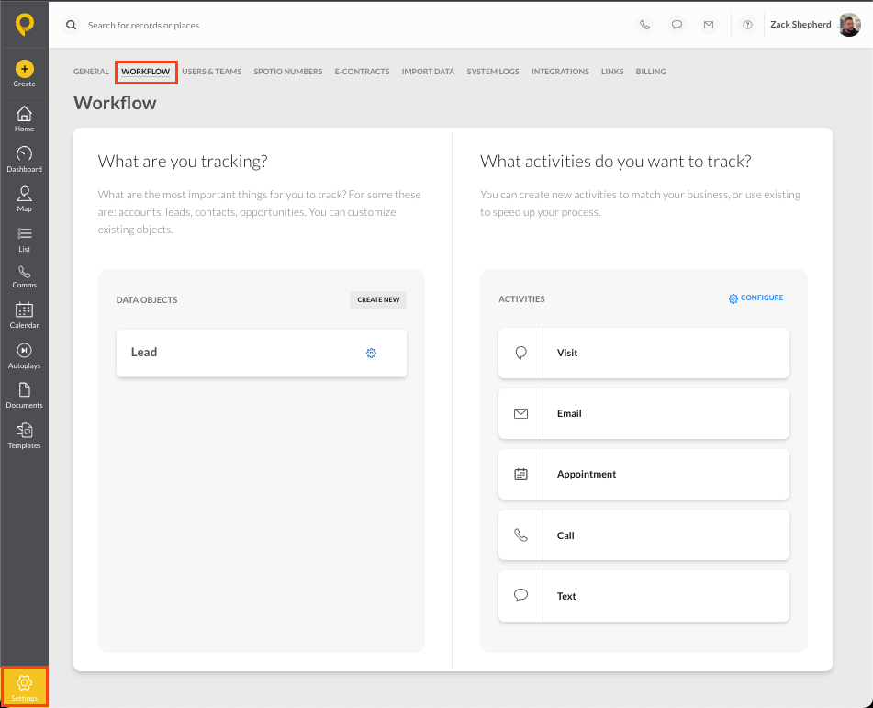Image resolution: width=873 pixels, height=708 pixels.
Task: Click CONFIGURE activities link
Action: tap(756, 298)
